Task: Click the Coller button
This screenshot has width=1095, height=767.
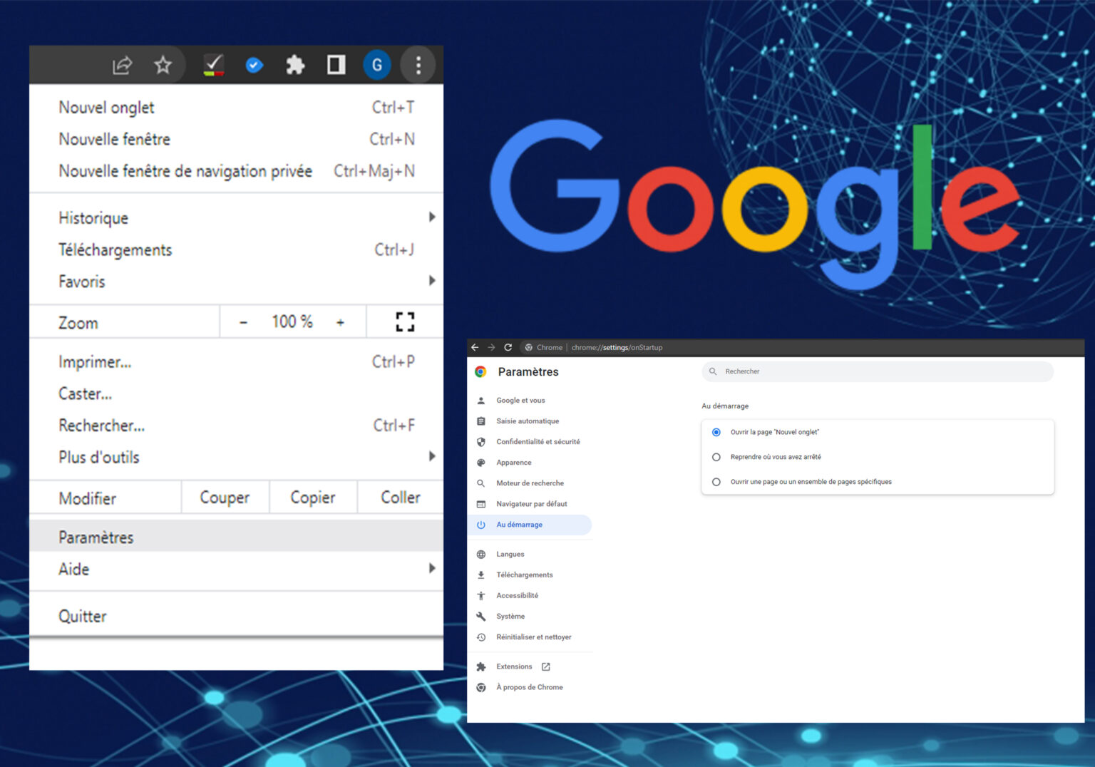Action: tap(401, 498)
